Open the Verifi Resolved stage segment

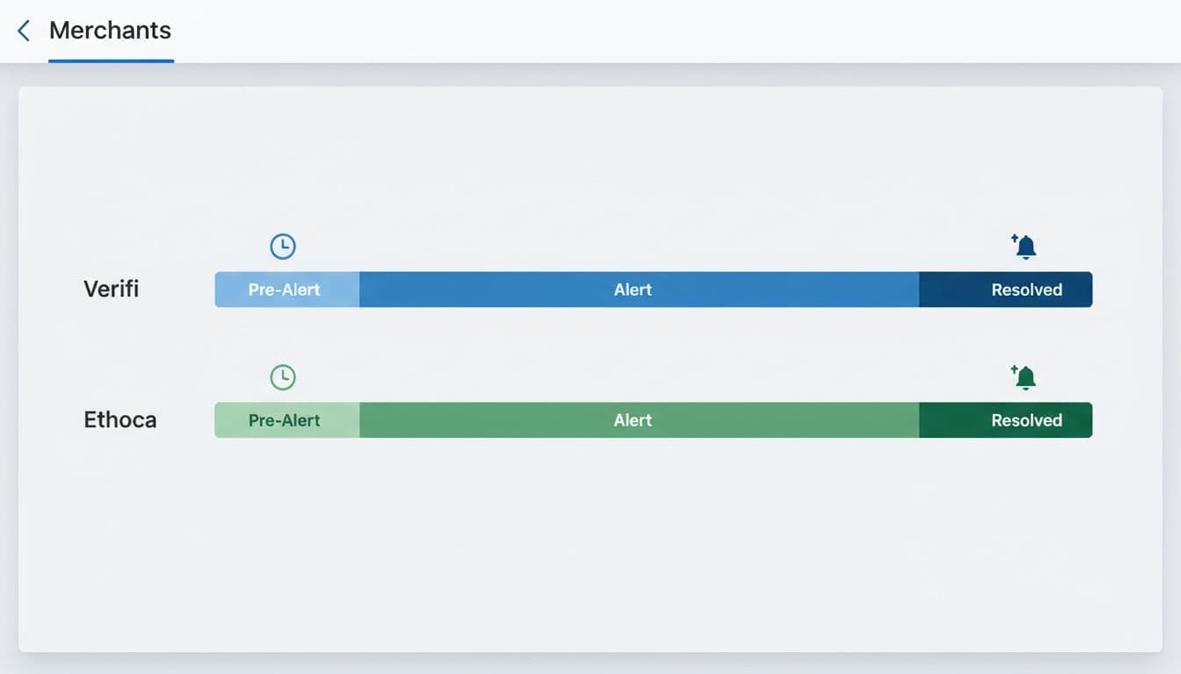tap(1005, 290)
